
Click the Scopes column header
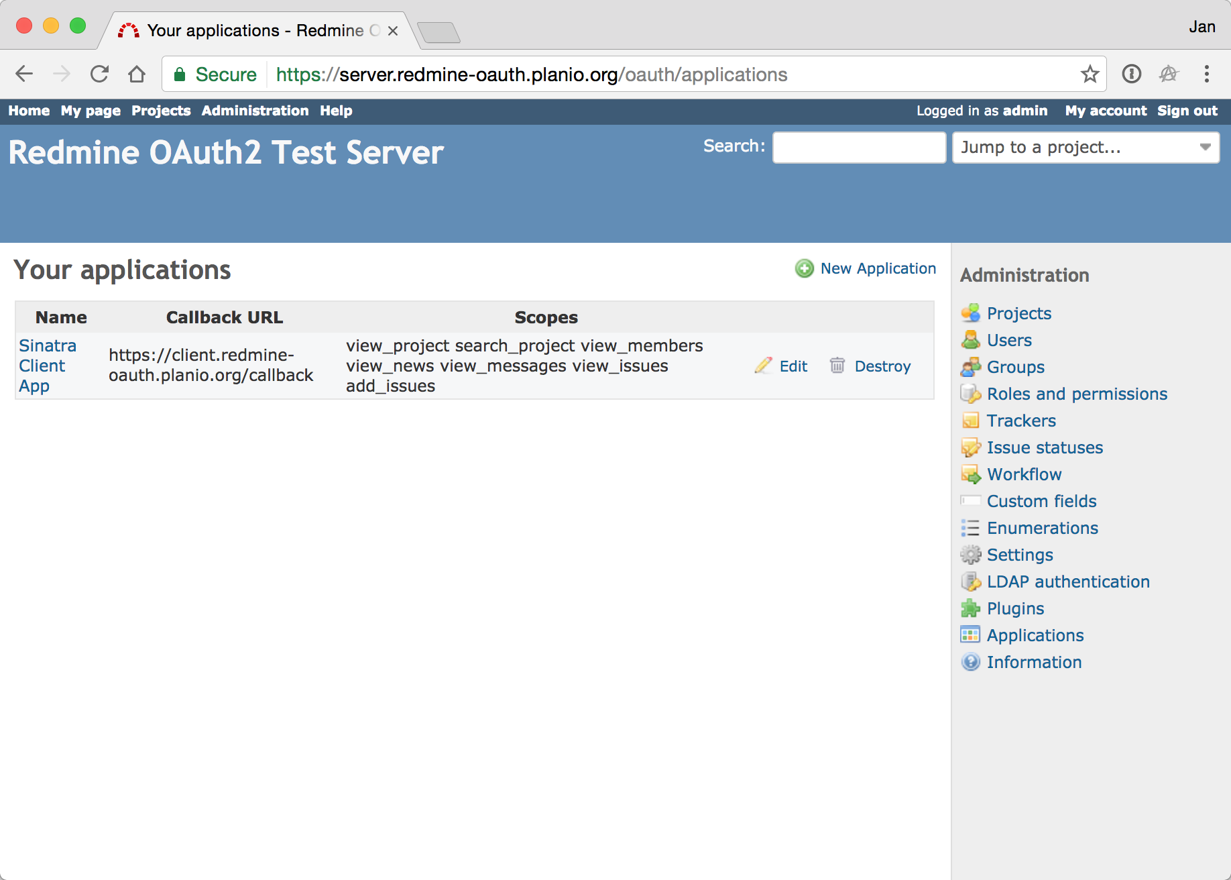(x=546, y=317)
